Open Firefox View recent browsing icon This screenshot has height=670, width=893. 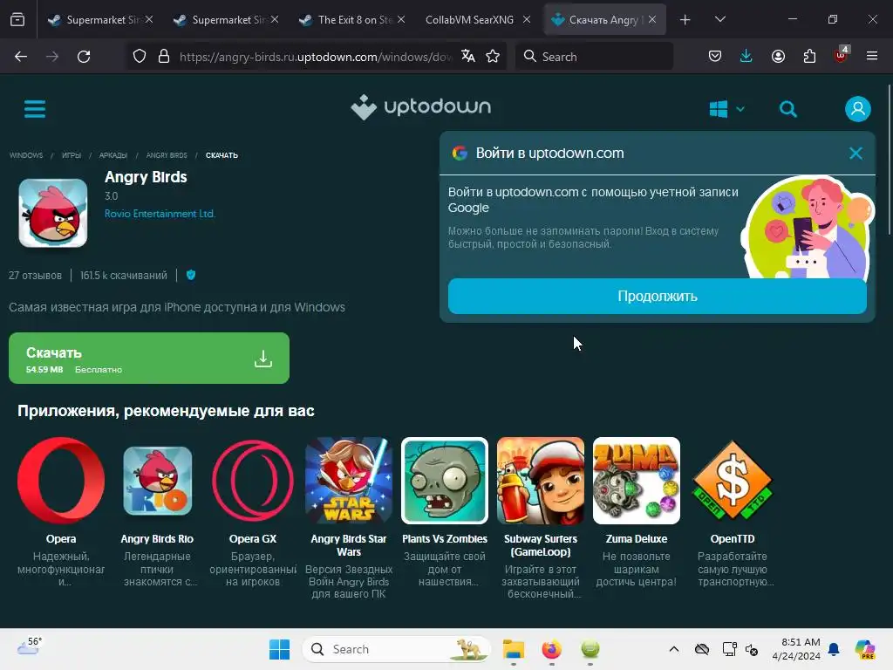(17, 19)
